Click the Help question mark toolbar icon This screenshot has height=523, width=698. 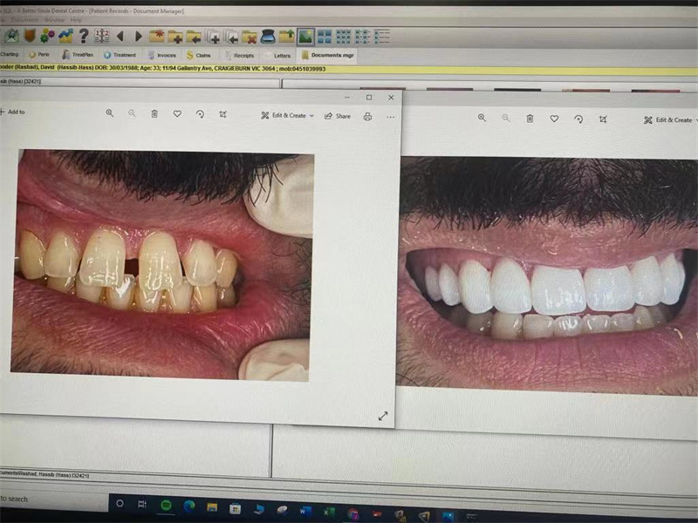point(84,36)
